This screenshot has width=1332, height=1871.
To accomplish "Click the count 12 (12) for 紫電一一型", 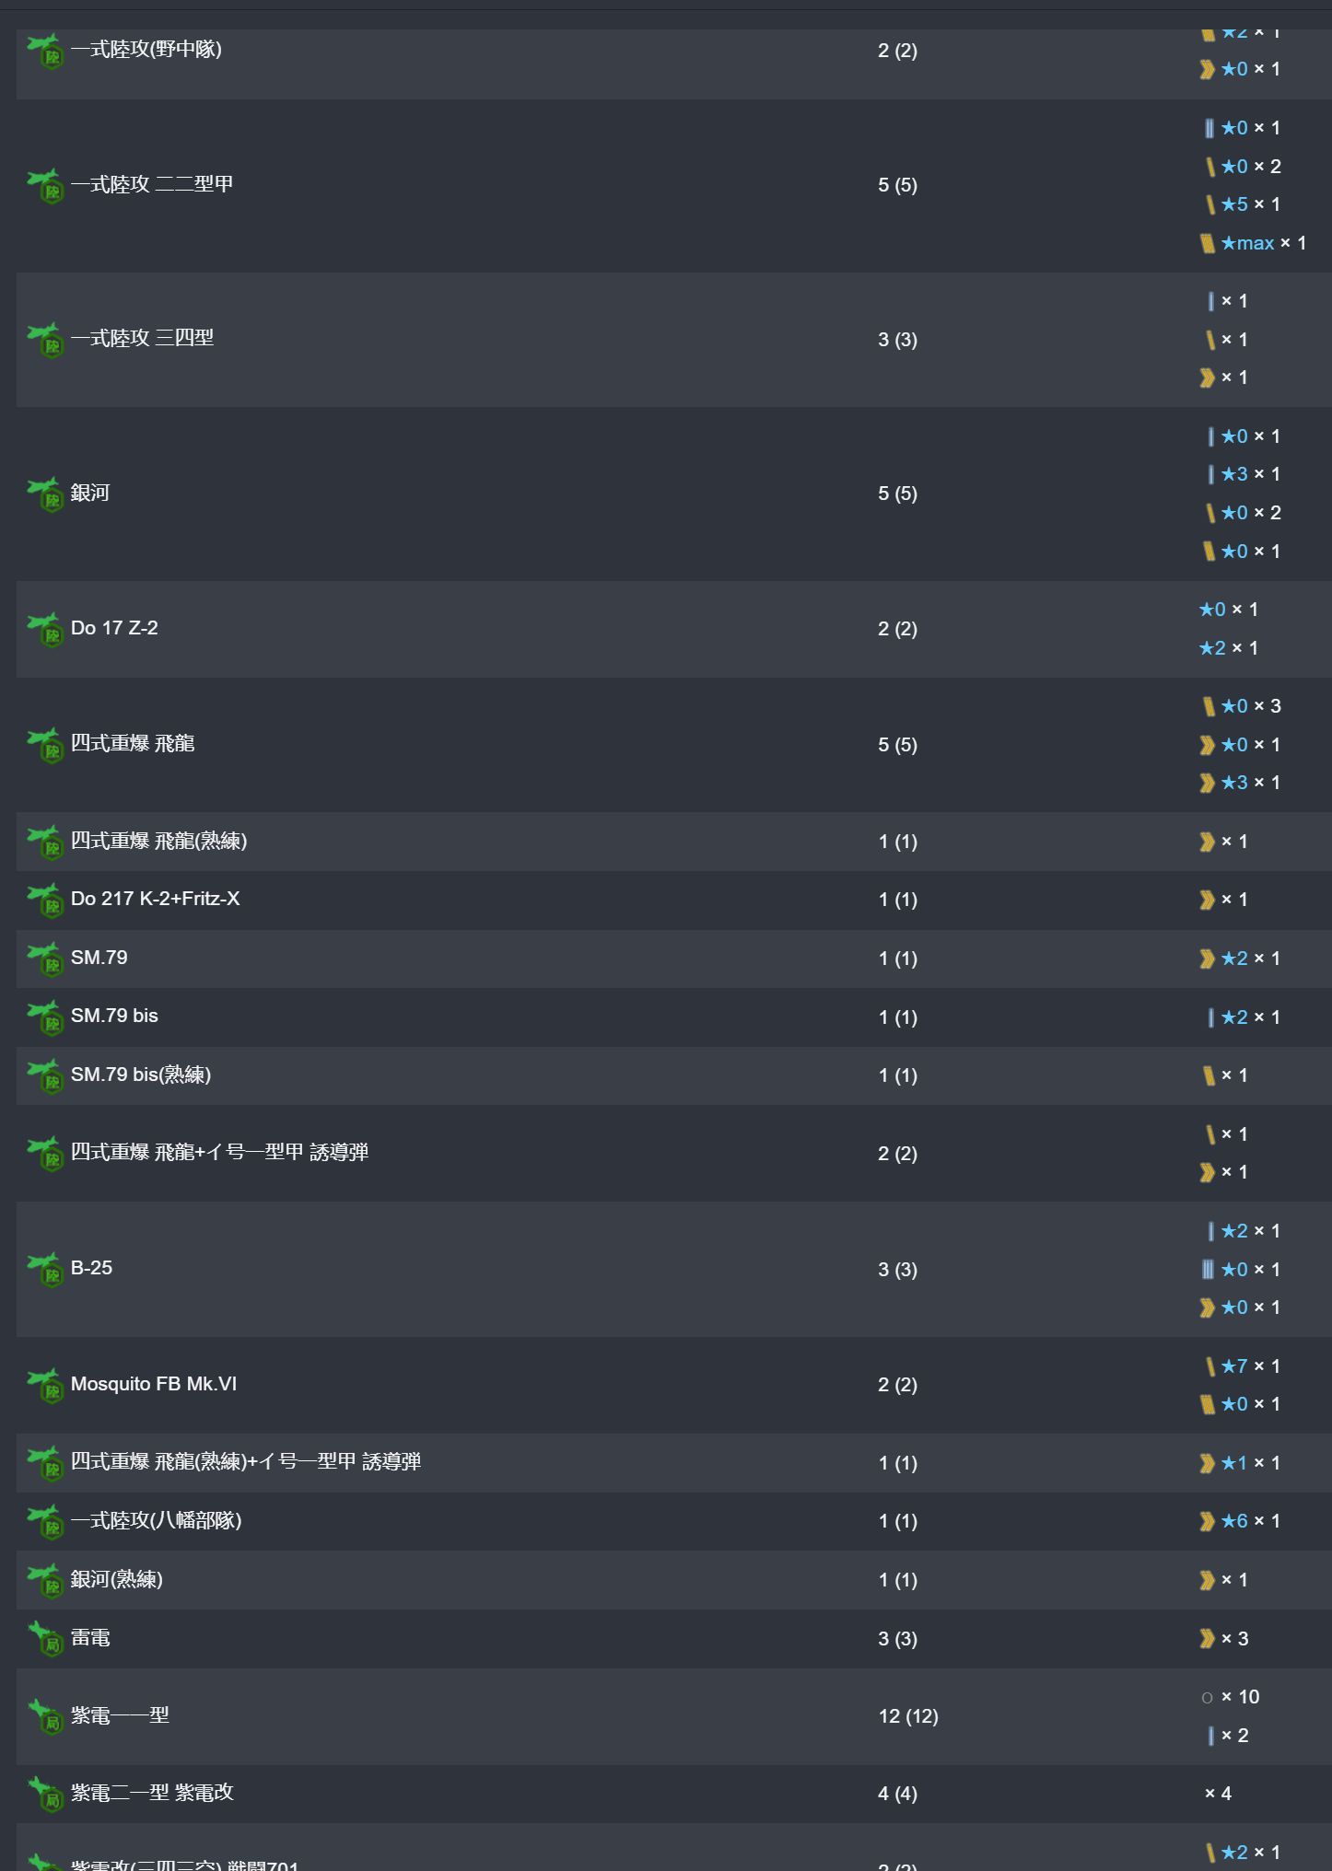I will pos(908,1716).
